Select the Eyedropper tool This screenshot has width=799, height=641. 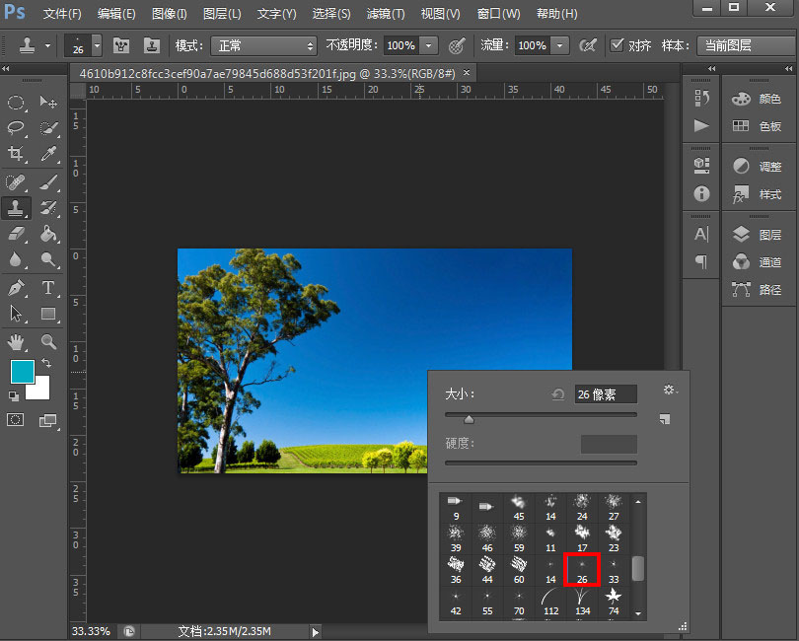coord(48,154)
